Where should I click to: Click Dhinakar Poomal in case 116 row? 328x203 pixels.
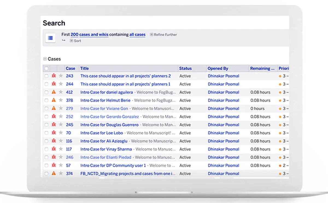point(224,141)
